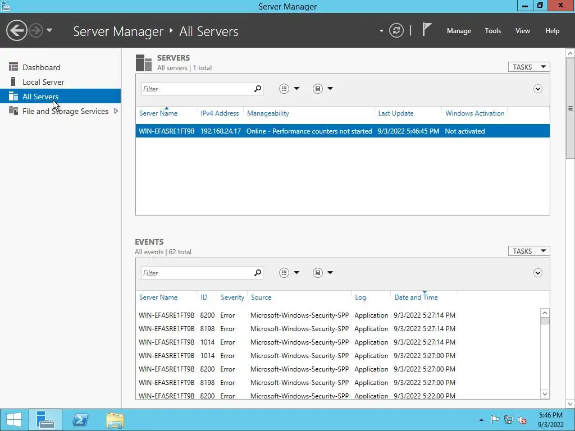Viewport: 575px width, 431px height.
Task: Click search magnifier in Servers filter
Action: (258, 89)
